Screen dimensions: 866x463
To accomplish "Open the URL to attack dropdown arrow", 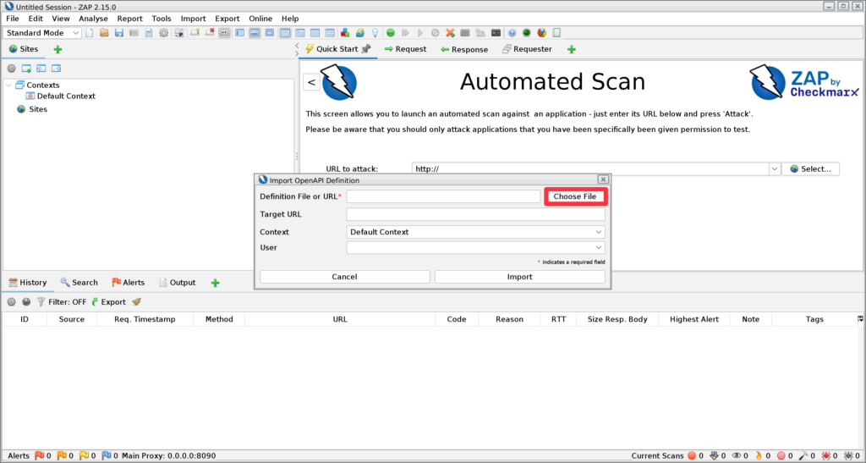I will point(775,169).
